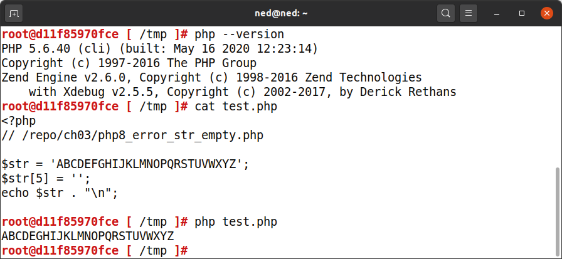Maximize the terminal window
This screenshot has width=562, height=259.
[x=522, y=14]
